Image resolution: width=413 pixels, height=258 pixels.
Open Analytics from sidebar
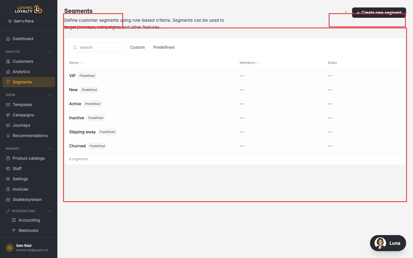(x=29, y=72)
